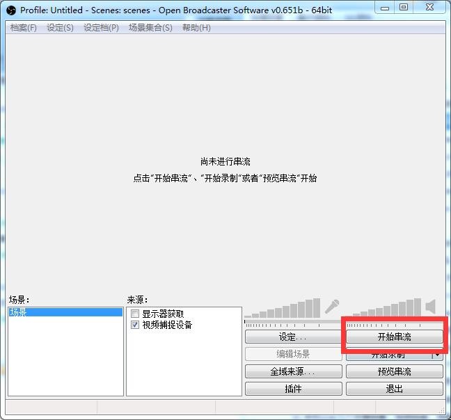451x420 pixels.
Task: Expand the dropdown arrow beside 开始录制
Action: [x=438, y=355]
